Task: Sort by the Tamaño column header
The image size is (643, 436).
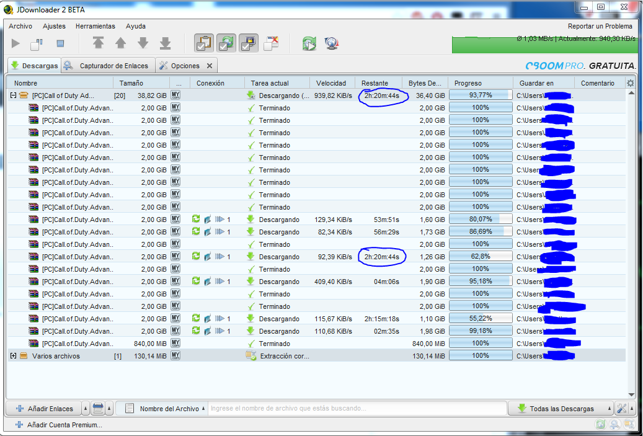Action: click(x=141, y=83)
